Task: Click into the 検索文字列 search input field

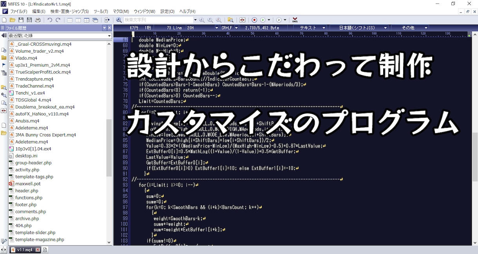Action: click(158, 20)
